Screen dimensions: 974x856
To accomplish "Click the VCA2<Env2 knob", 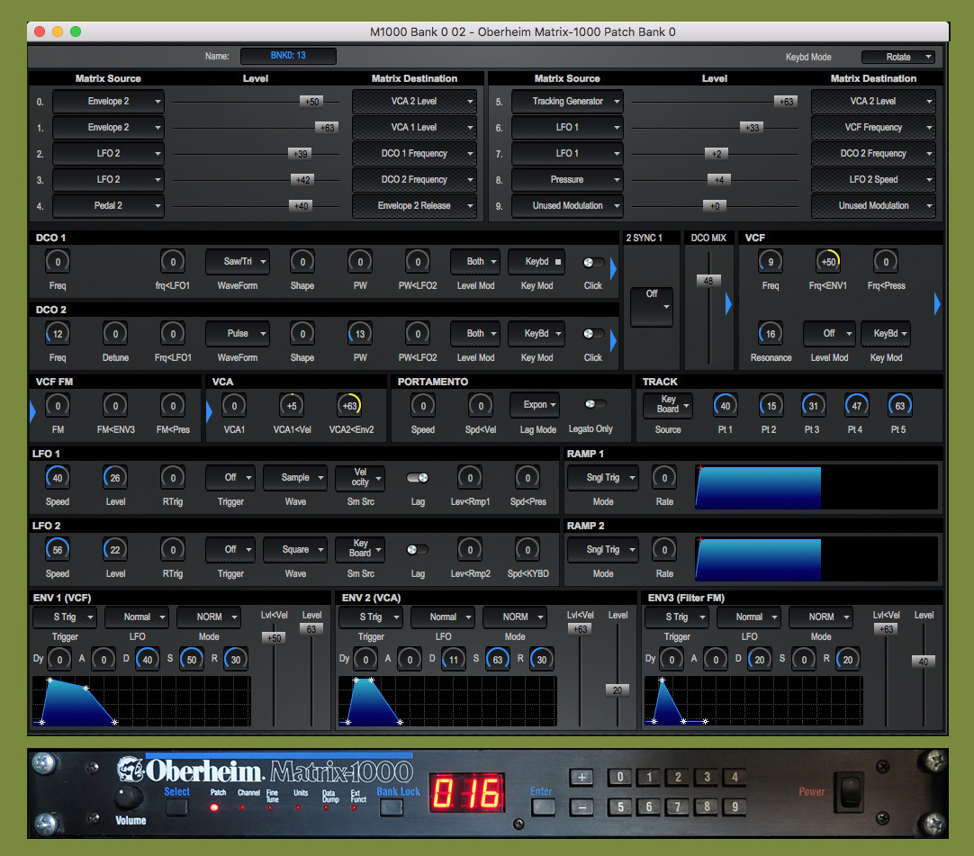I will [x=348, y=406].
